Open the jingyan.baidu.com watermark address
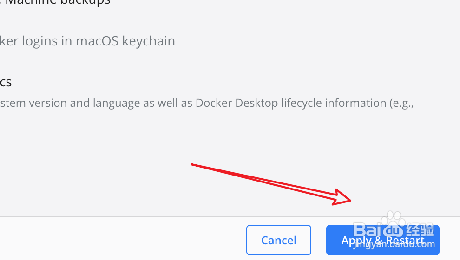 pos(394,244)
